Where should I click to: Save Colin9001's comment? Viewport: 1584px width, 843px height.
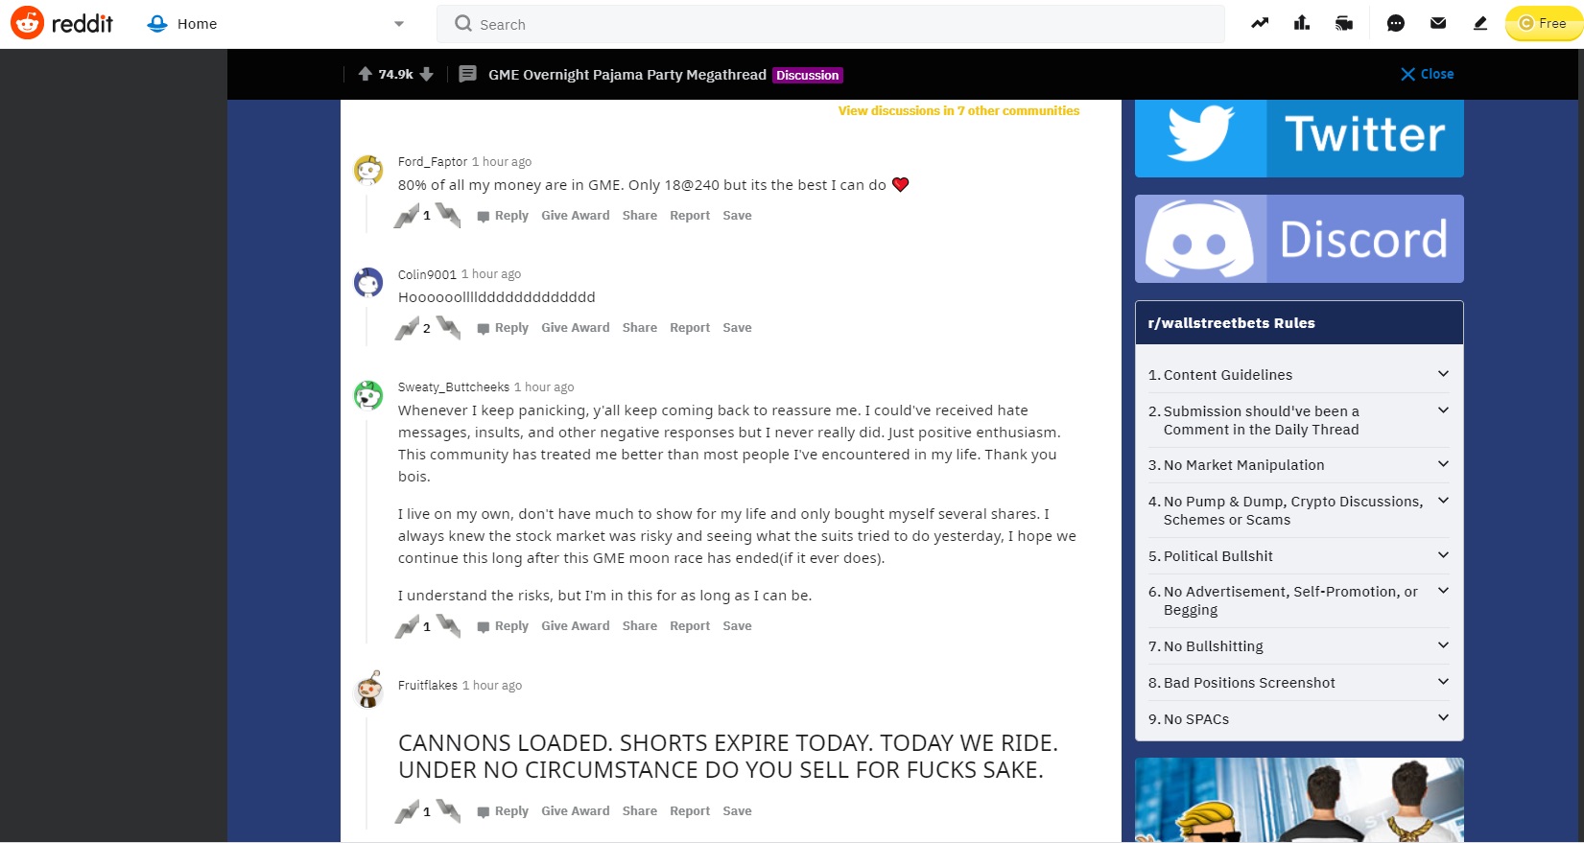pyautogui.click(x=737, y=328)
